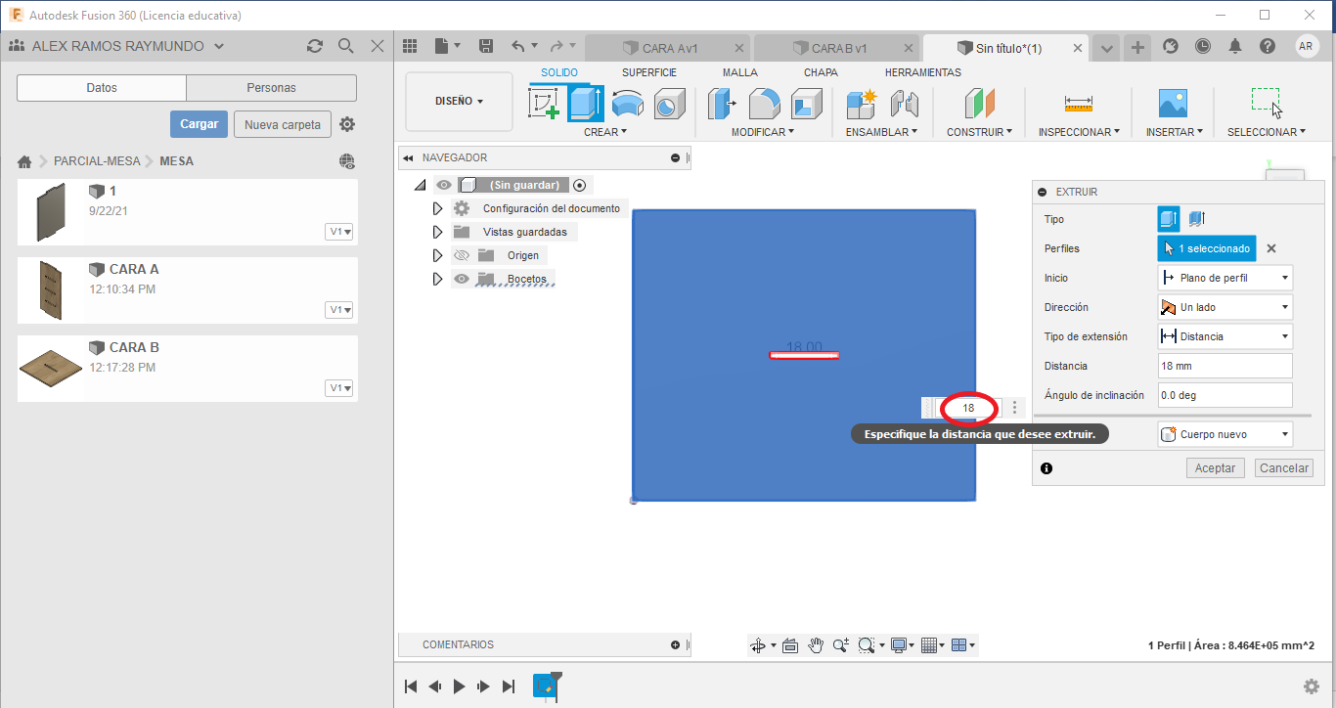This screenshot has width=1336, height=708.
Task: Confirm the extrude with Aceptar
Action: 1216,468
